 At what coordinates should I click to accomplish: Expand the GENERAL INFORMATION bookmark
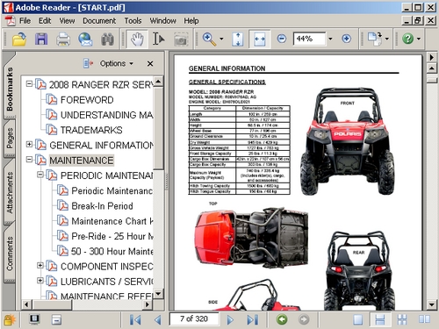tap(29, 144)
